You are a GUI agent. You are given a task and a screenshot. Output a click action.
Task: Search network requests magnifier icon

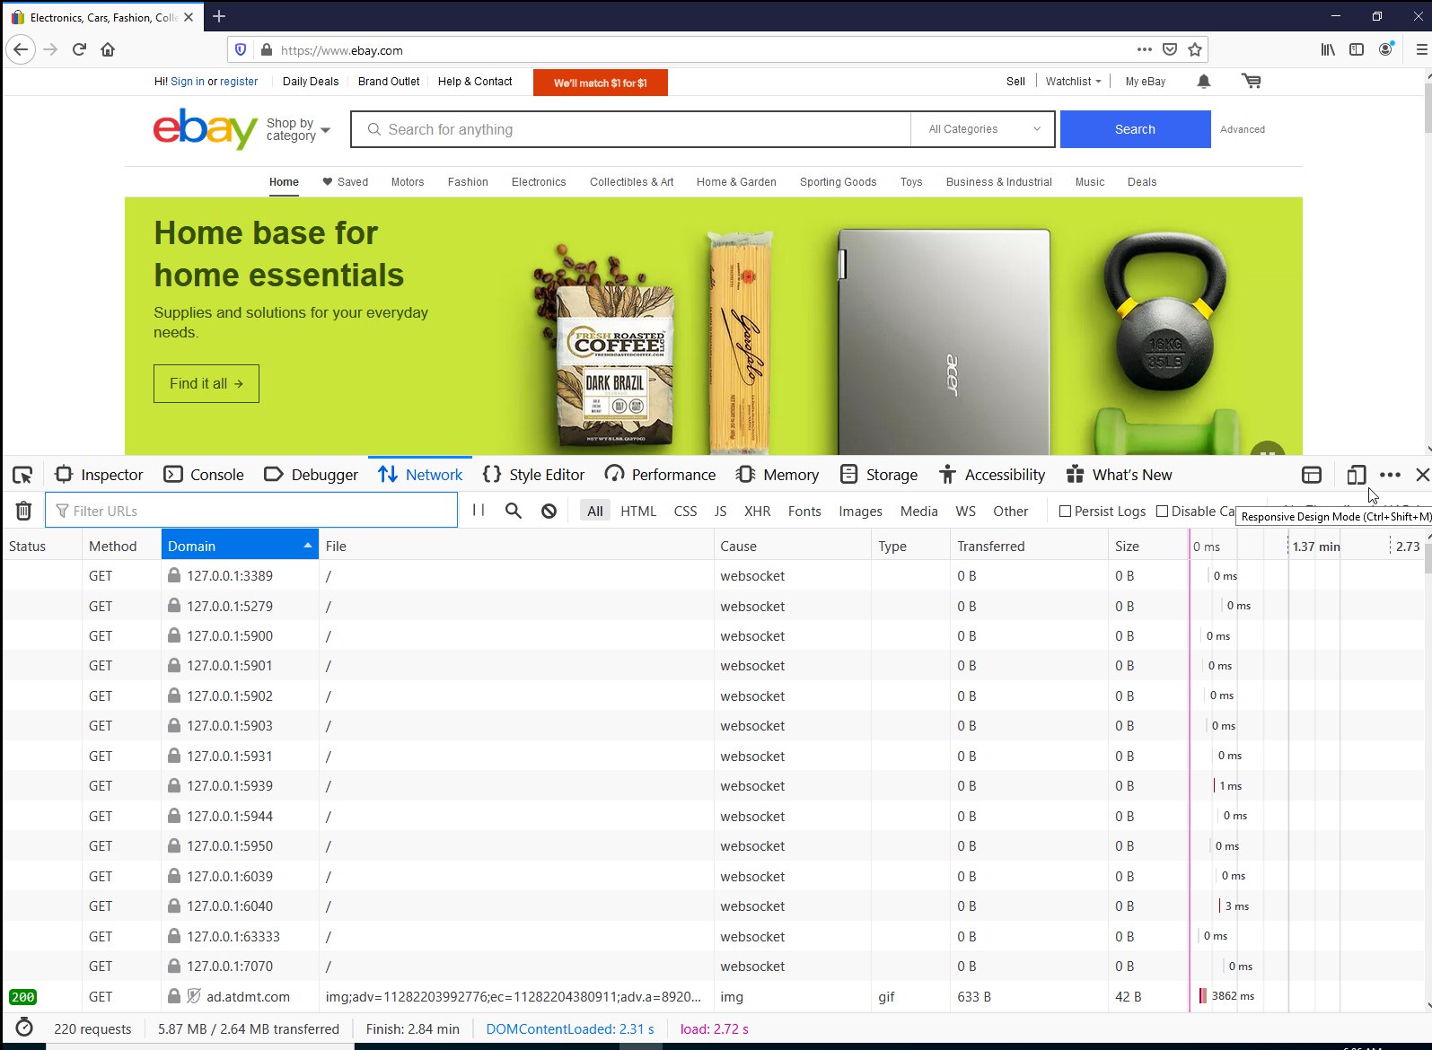click(x=514, y=511)
